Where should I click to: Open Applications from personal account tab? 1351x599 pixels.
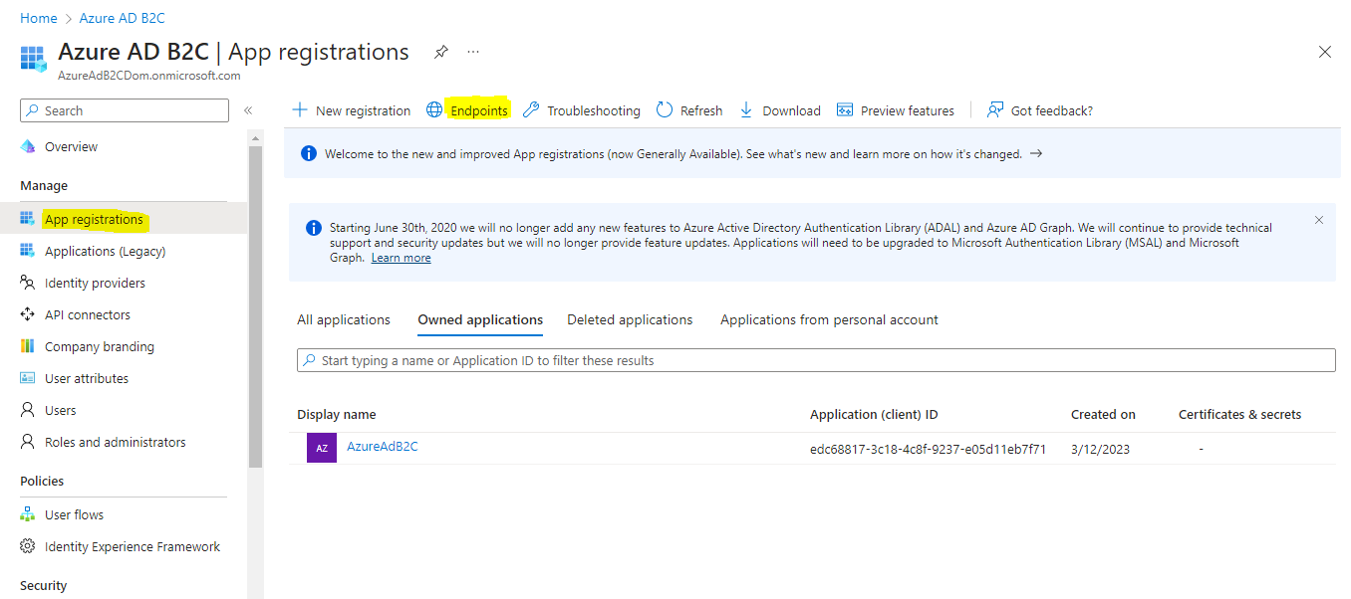pyautogui.click(x=830, y=319)
